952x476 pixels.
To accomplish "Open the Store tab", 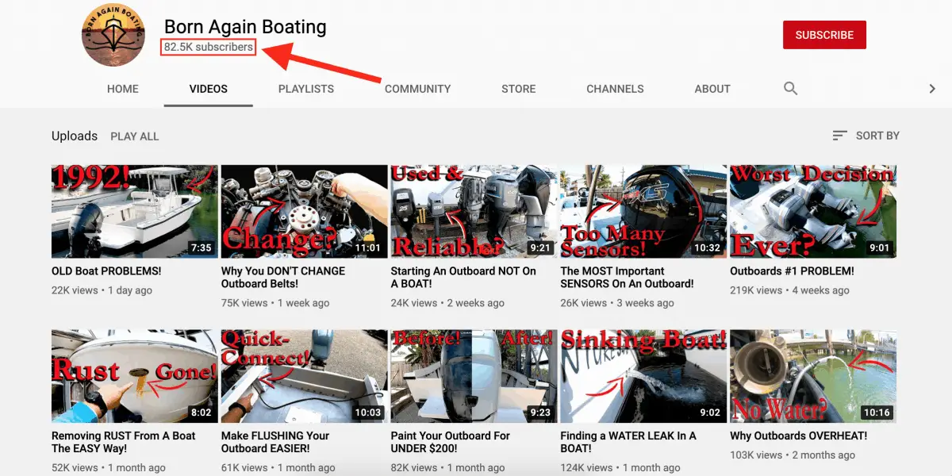I will [519, 89].
